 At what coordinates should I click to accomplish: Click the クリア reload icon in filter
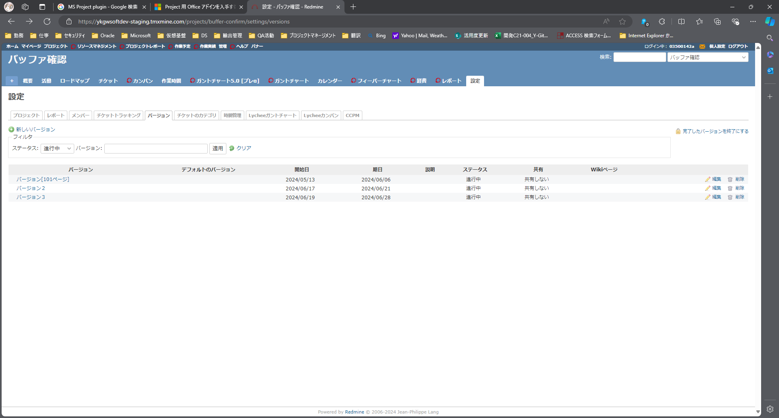pos(232,148)
